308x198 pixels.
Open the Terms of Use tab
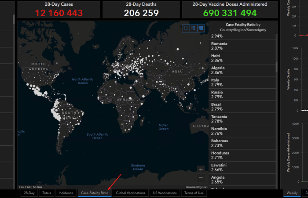tap(194, 193)
